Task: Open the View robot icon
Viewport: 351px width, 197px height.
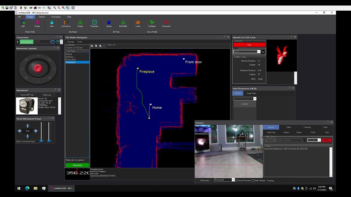Action: 52,22
